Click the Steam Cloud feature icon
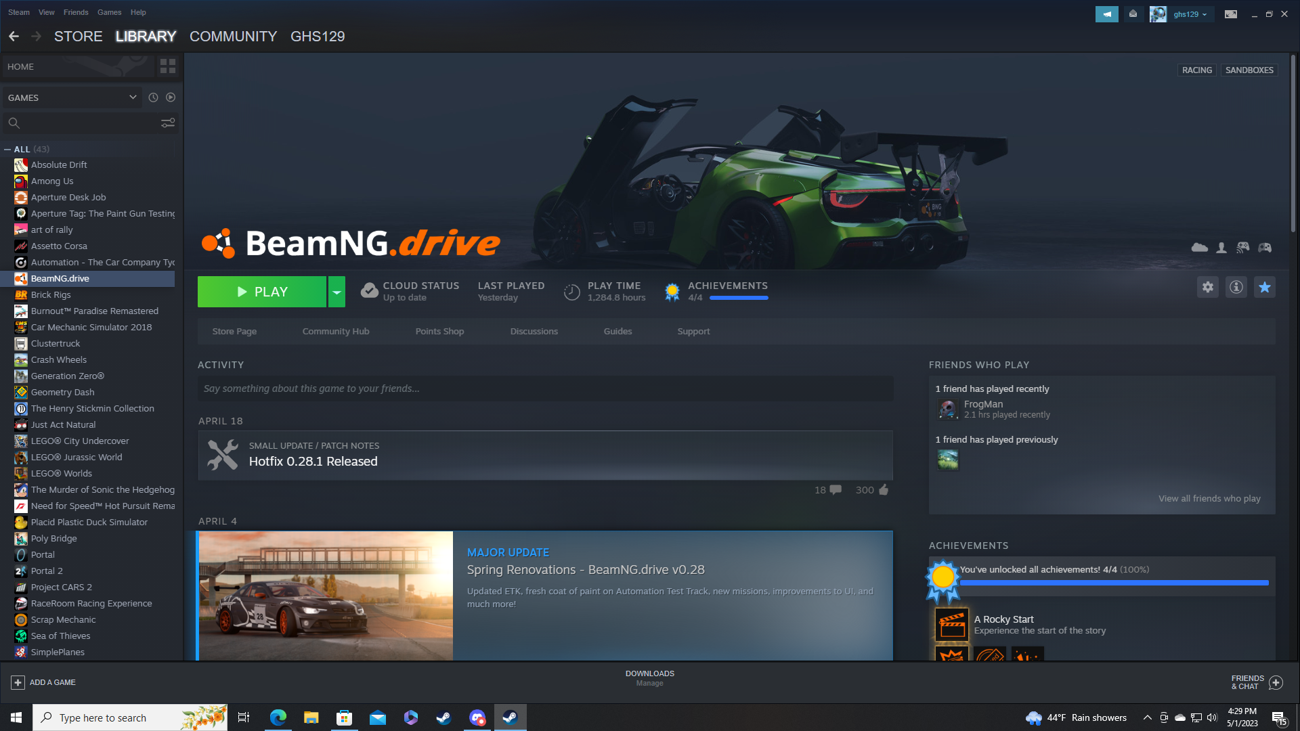 1200,248
